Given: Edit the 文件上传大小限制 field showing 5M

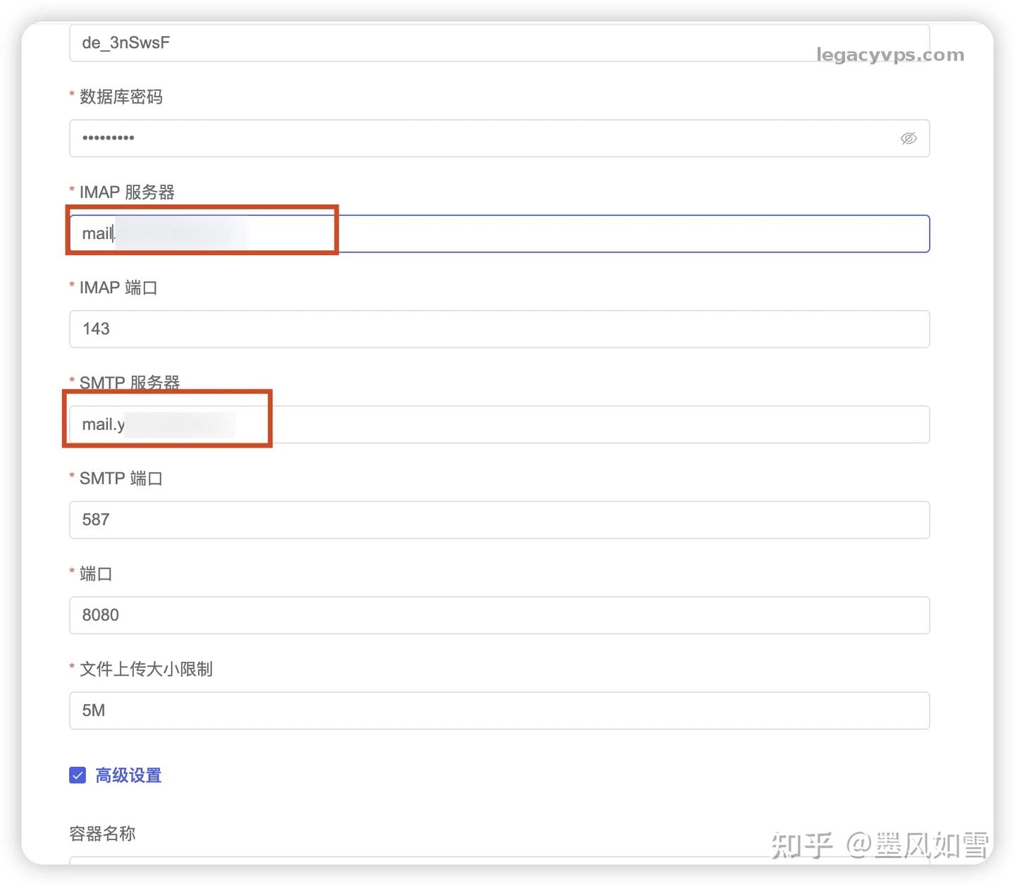Looking at the screenshot, I should 499,710.
